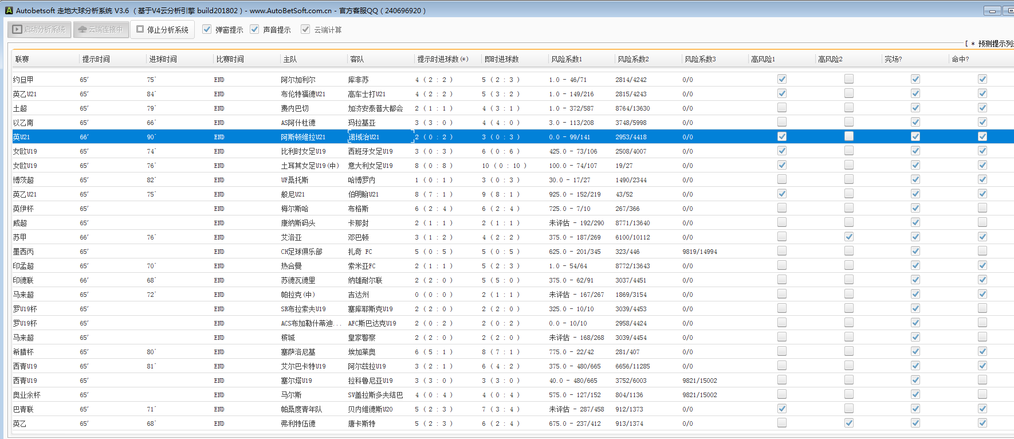Check 高风险2 in the selected 英U21 row
The image size is (1014, 439).
click(x=849, y=136)
